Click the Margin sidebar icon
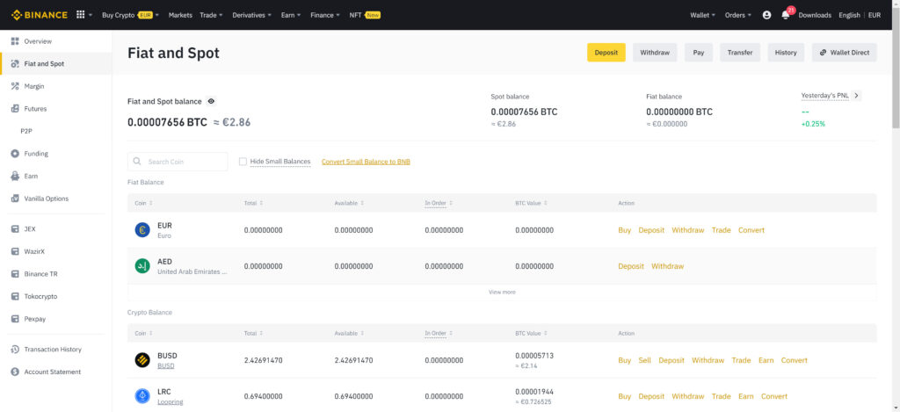 pos(16,86)
